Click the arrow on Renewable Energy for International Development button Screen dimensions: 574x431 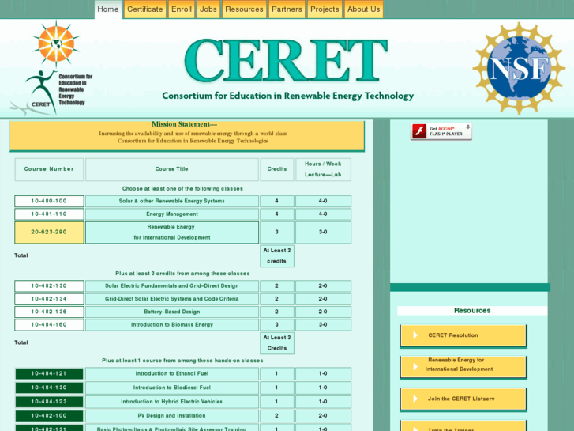(x=415, y=366)
